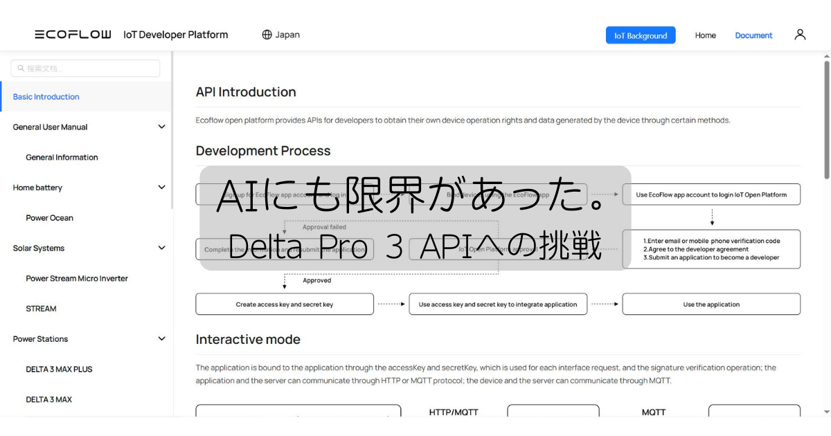This screenshot has height=436, width=831.
Task: Collapse the Home battery section chevron
Action: [x=161, y=188]
